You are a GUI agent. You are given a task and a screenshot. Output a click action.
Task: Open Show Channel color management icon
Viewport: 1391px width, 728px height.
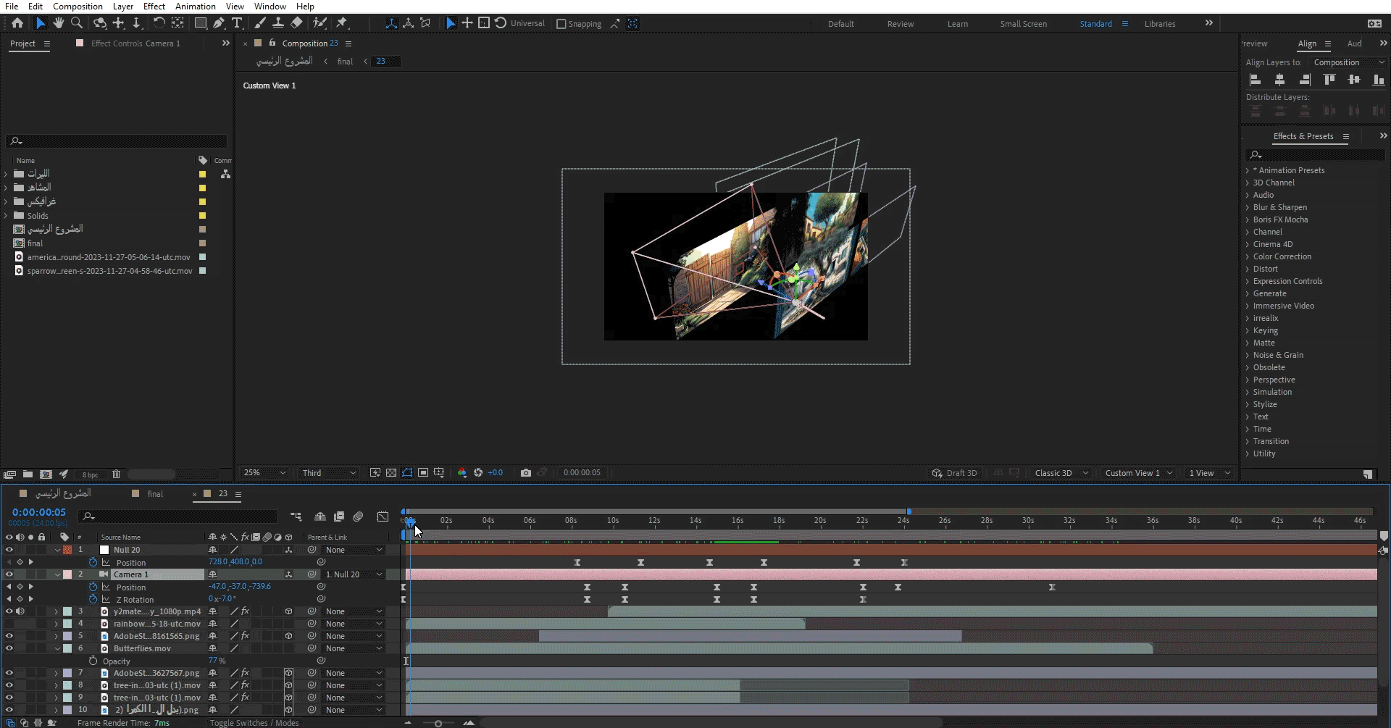coord(462,472)
